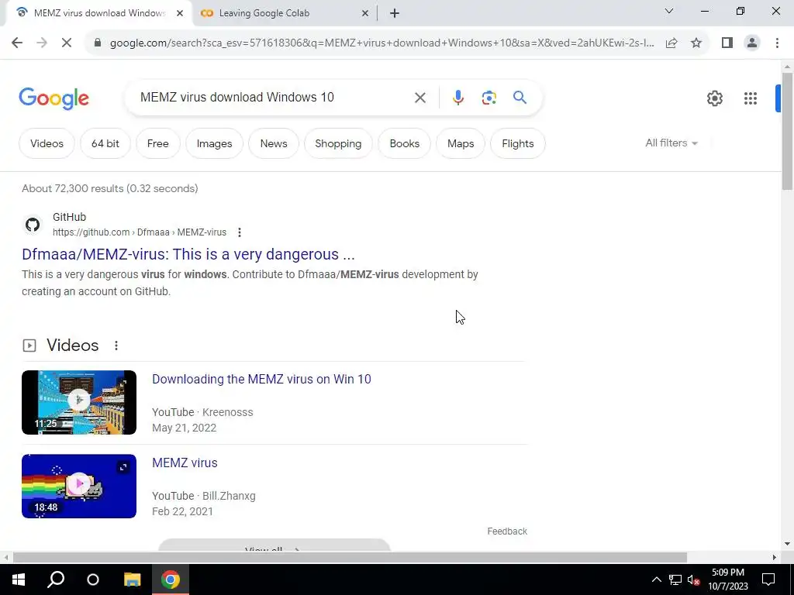Play the 11:25 video thumbnail
This screenshot has height=595, width=794.
click(x=79, y=402)
